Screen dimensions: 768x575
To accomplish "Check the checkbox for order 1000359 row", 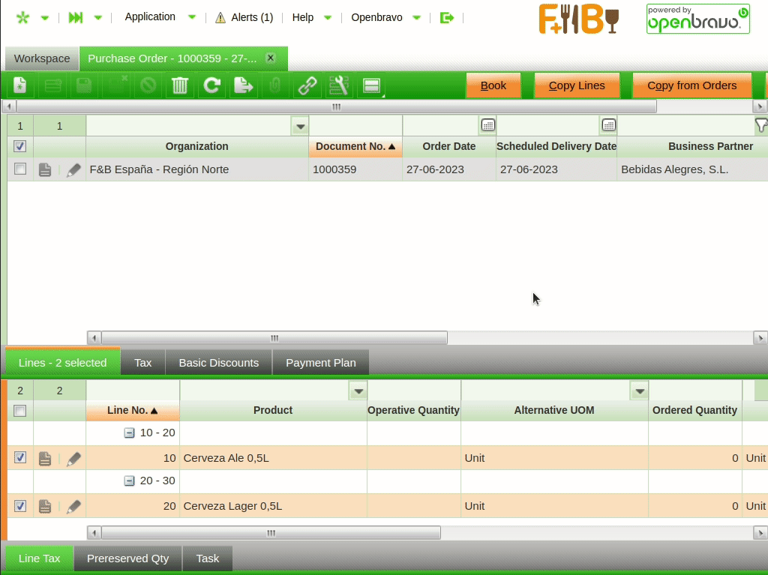I will (x=20, y=169).
